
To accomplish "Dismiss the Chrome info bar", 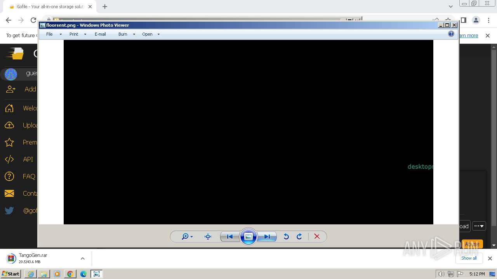I will [488, 35].
